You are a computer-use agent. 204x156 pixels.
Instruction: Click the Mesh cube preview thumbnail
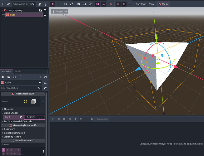pyautogui.click(x=33, y=102)
